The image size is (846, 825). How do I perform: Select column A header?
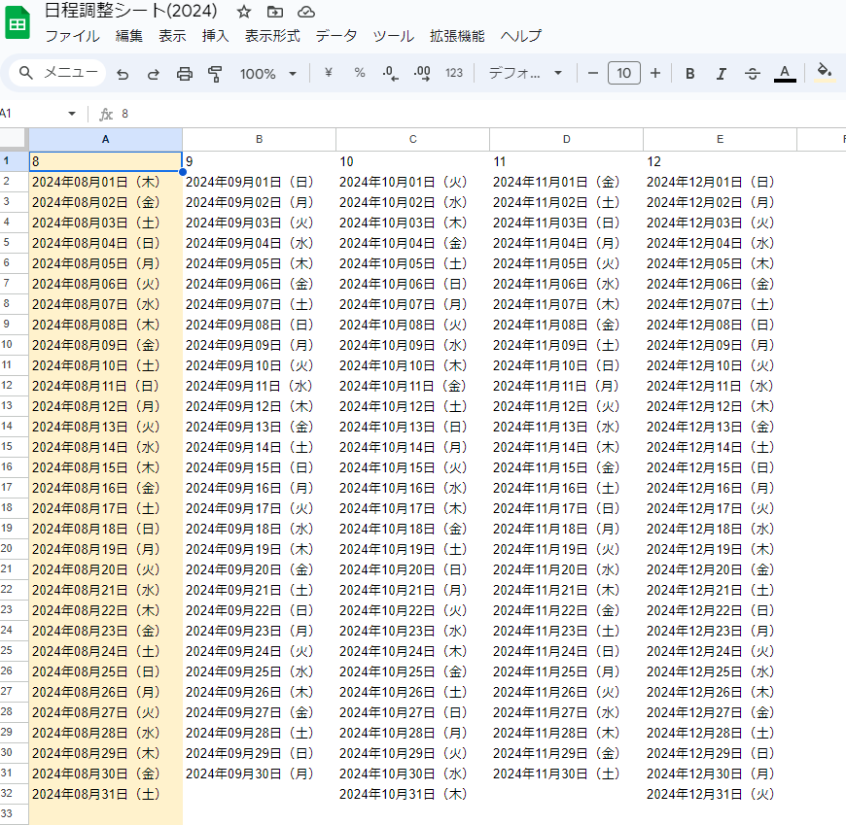(x=105, y=139)
